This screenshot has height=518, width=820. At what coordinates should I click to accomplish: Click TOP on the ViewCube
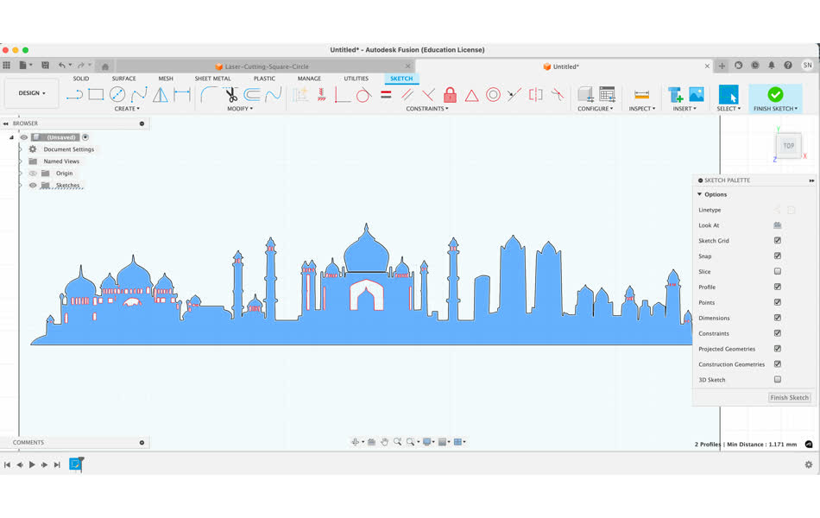[787, 145]
